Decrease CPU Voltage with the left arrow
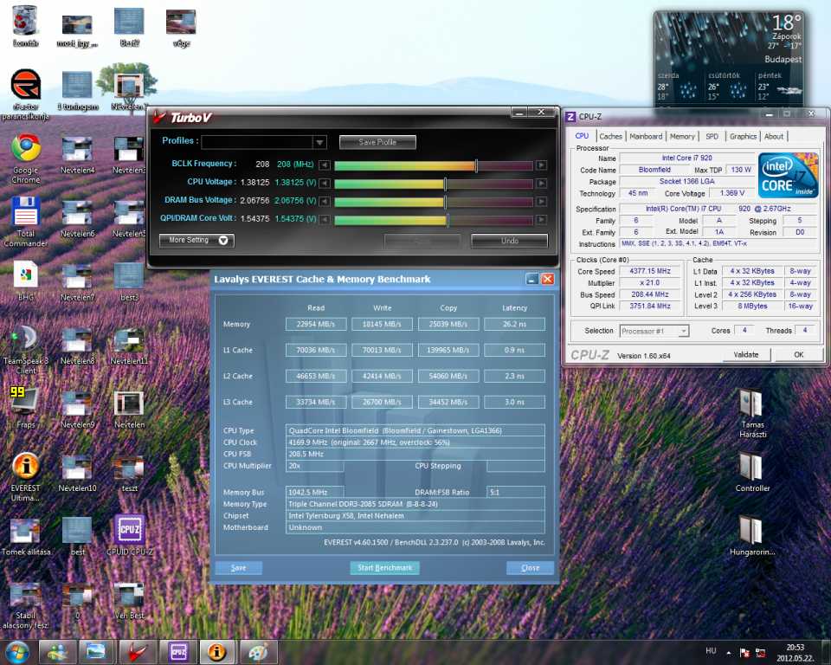831x665 pixels. [x=325, y=184]
